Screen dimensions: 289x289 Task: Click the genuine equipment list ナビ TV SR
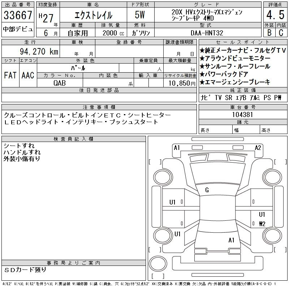tap(241, 98)
